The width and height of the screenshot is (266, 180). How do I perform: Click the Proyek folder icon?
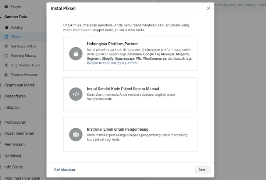[6, 7]
